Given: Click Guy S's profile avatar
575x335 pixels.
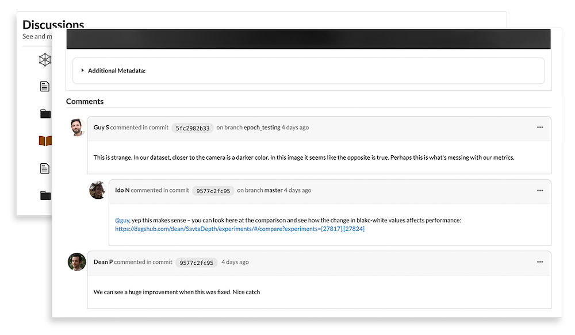Looking at the screenshot, I should 76,126.
